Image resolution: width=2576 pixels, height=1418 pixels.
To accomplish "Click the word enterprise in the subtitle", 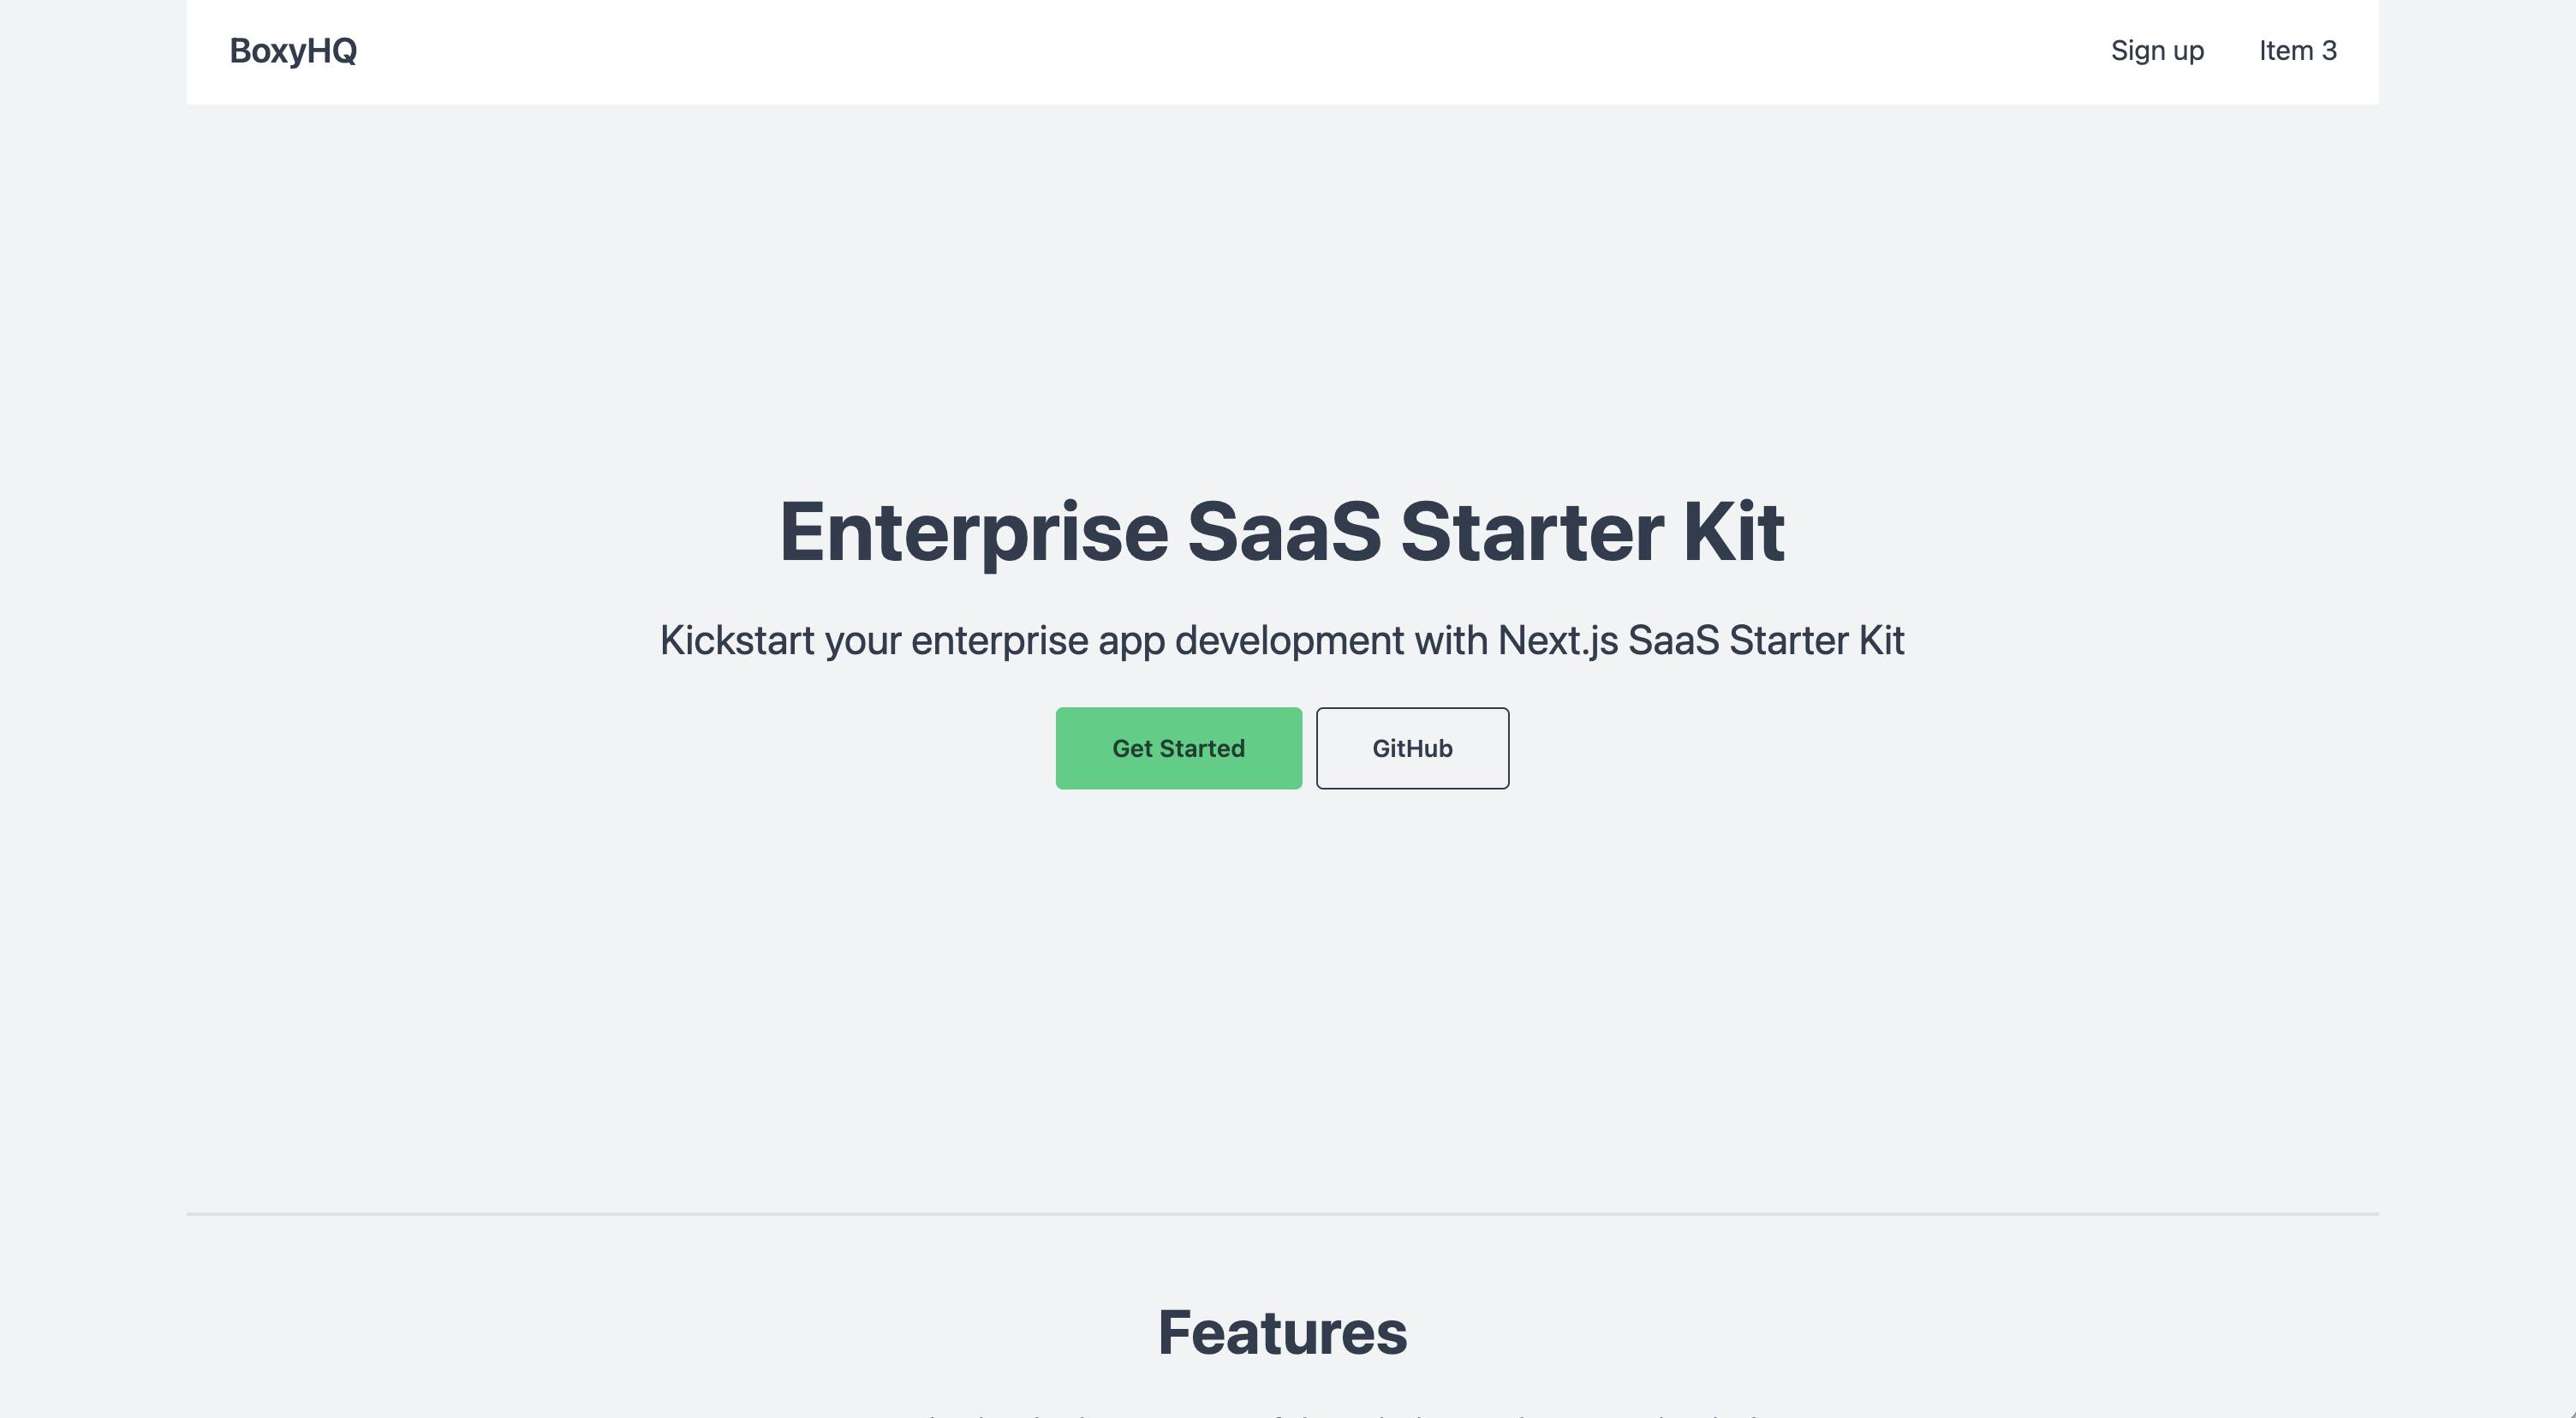I will [999, 640].
